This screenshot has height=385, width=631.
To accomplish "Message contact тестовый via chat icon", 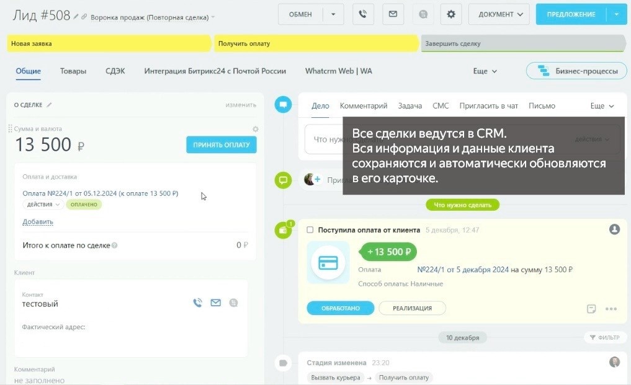I will [233, 303].
